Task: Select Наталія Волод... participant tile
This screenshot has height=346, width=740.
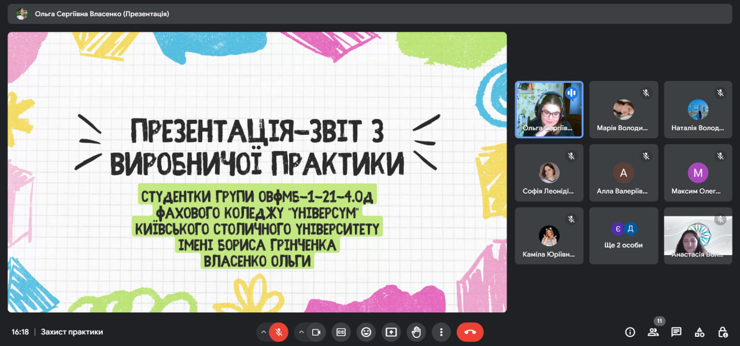Action: (698, 109)
